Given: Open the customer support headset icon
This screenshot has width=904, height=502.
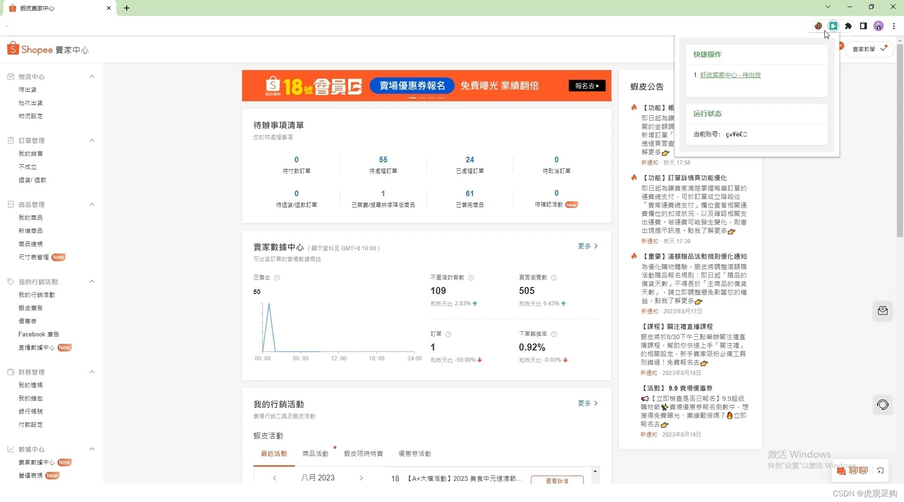Looking at the screenshot, I should click(883, 405).
